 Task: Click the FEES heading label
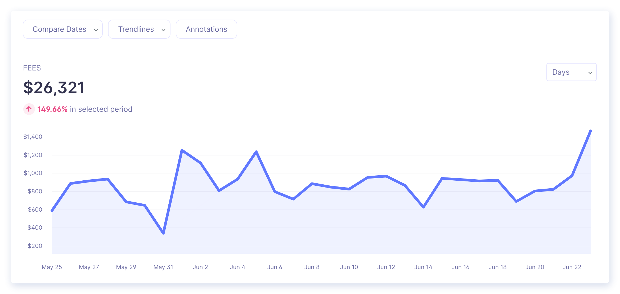[x=32, y=68]
